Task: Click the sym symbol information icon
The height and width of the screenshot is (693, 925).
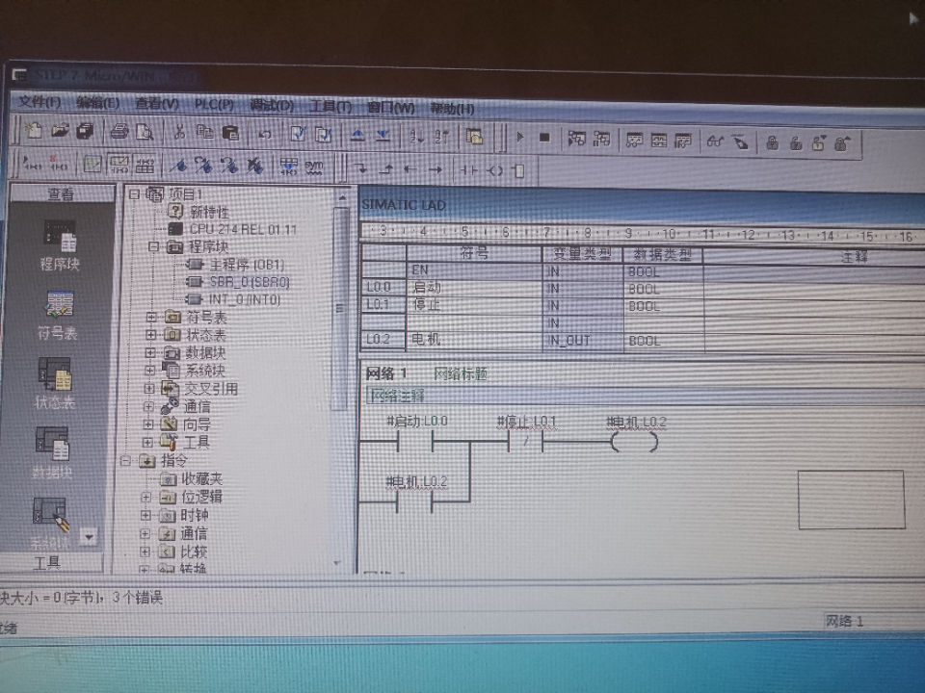Action: 314,167
